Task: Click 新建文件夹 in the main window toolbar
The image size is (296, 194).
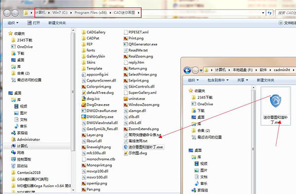Action: coord(57,23)
